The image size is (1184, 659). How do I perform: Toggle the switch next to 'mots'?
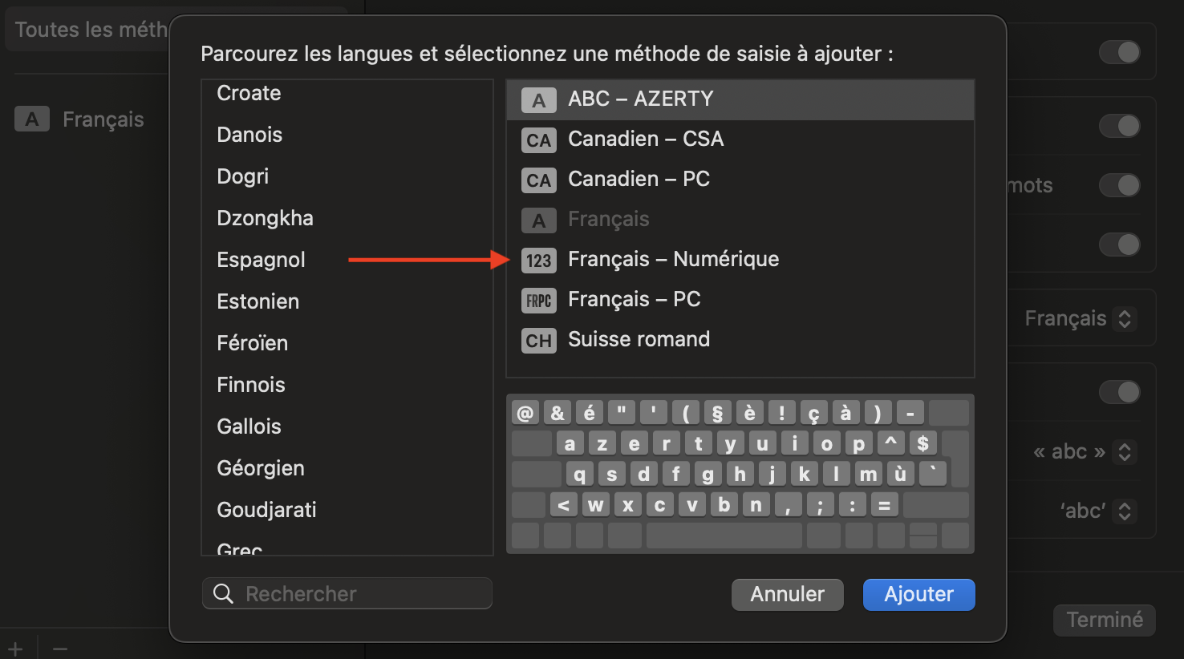(x=1119, y=185)
